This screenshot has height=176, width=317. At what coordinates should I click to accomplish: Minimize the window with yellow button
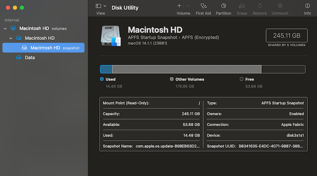[x=15, y=8]
